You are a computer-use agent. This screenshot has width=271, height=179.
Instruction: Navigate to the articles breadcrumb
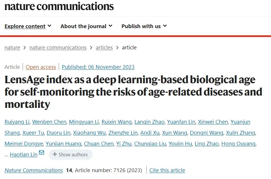pos(104,48)
